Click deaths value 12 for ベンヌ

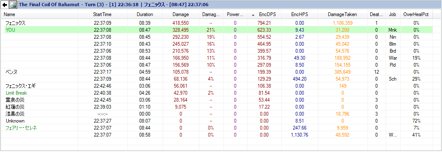pyautogui.click(x=377, y=72)
